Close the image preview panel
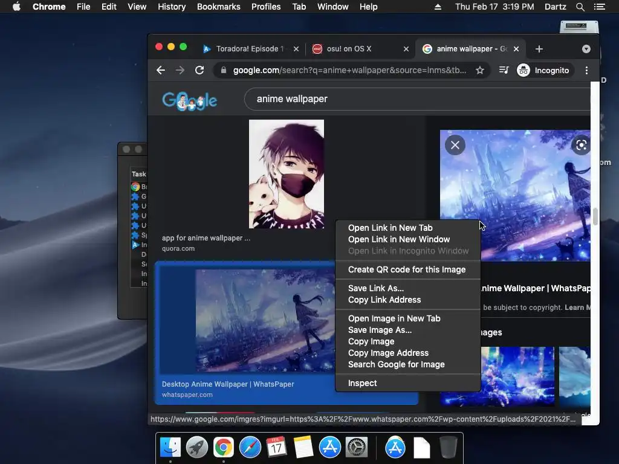 pos(455,145)
